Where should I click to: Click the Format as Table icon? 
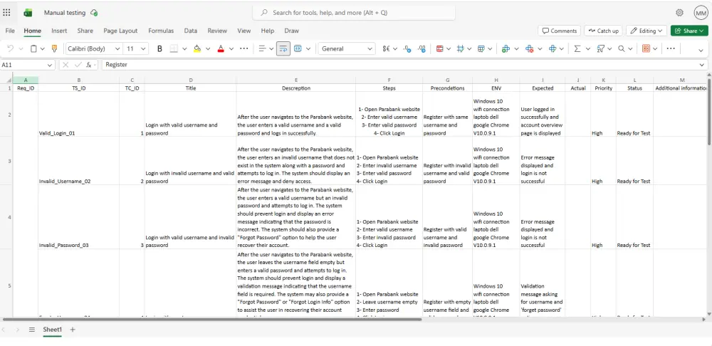pyautogui.click(x=481, y=48)
